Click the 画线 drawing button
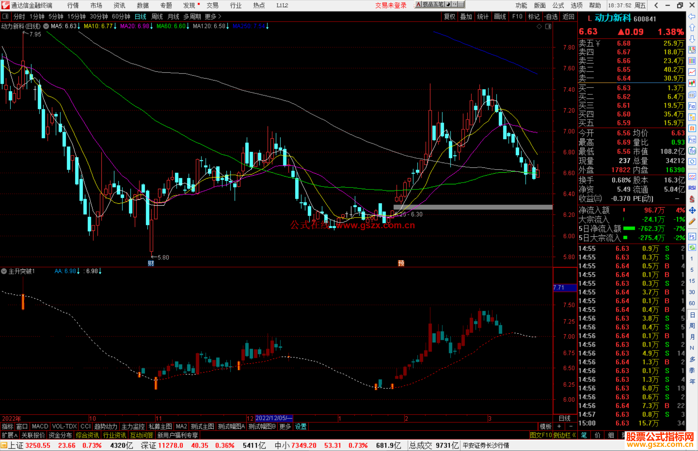The height and width of the screenshot is (451, 698). (x=500, y=16)
